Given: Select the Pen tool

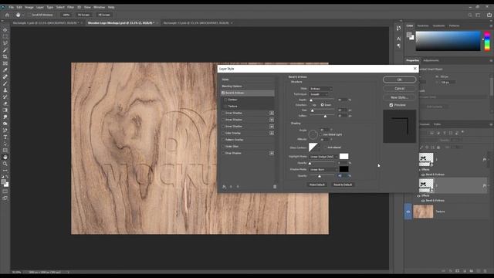Looking at the screenshot, I should 5,131.
